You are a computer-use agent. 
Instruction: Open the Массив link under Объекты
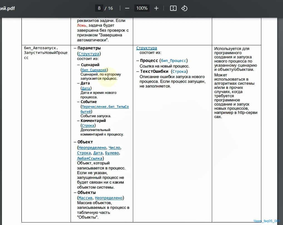85,198
